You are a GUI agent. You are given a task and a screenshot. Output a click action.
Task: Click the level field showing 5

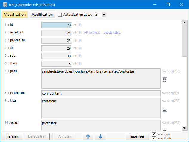click(x=56, y=64)
